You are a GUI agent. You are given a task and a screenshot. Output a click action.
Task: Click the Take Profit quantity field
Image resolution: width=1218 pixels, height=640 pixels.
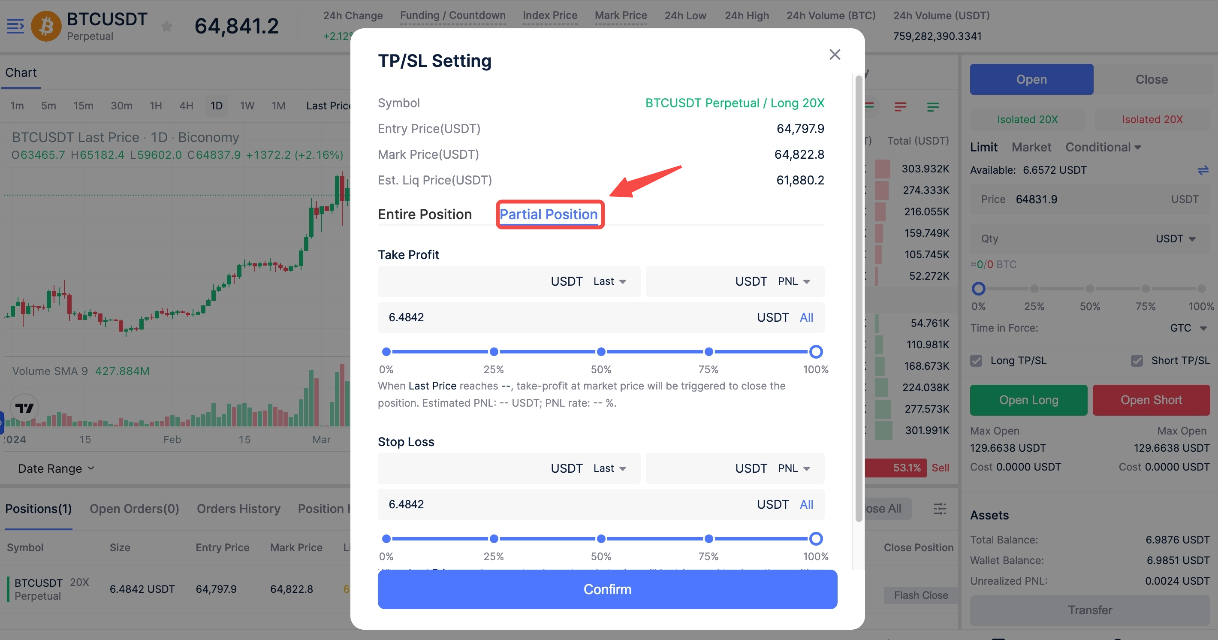click(x=567, y=317)
